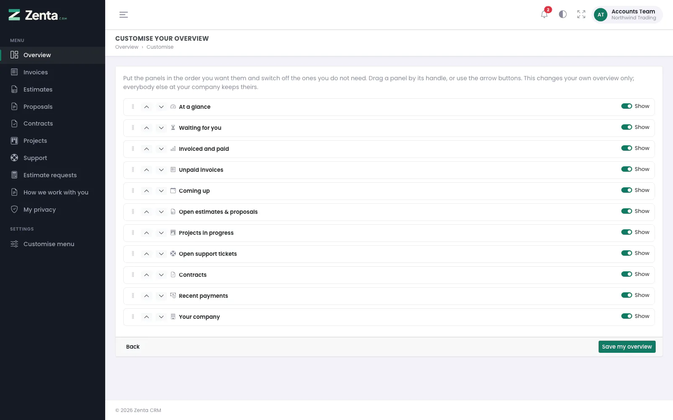Screen dimensions: 673x420
Task: Turn off Show for Waiting for you
Action: click(627, 127)
